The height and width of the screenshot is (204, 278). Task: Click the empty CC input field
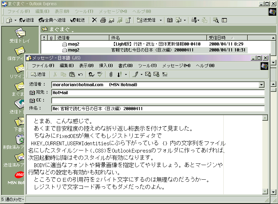tap(158, 100)
